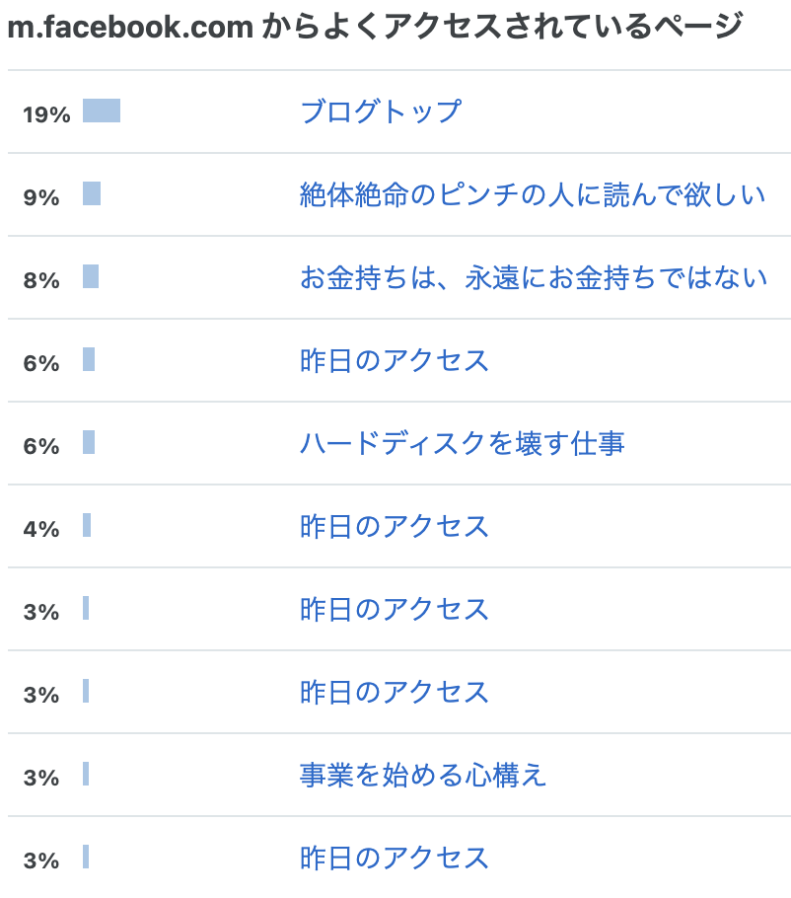This screenshot has height=898, width=791.
Task: Click the 4% percentage label
Action: [x=41, y=529]
